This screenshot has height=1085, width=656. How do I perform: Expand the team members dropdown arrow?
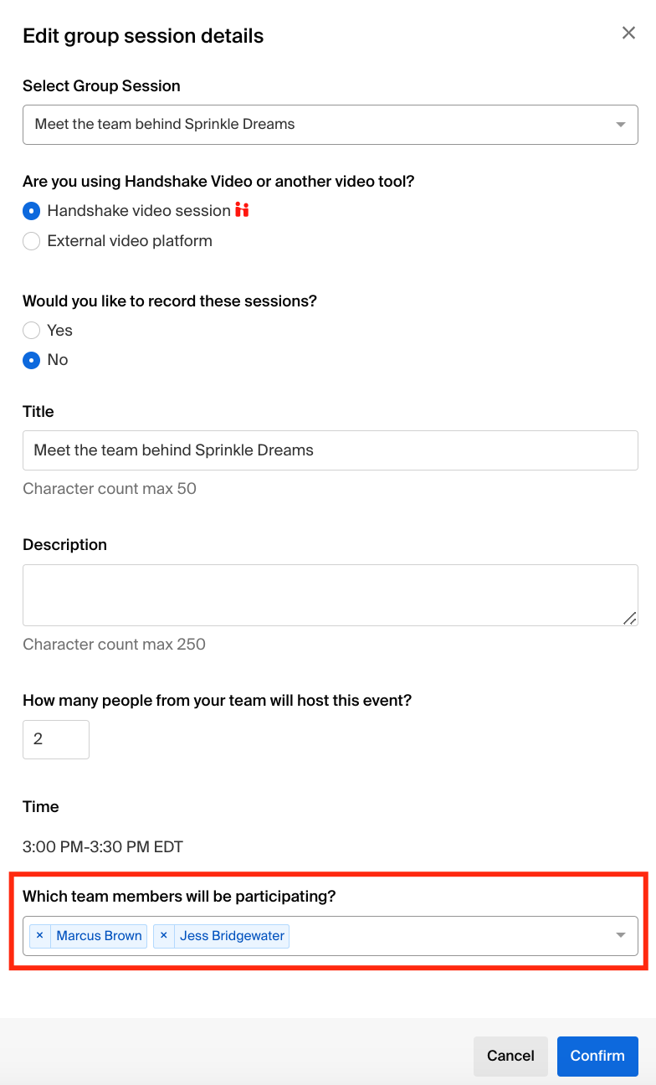click(x=620, y=936)
